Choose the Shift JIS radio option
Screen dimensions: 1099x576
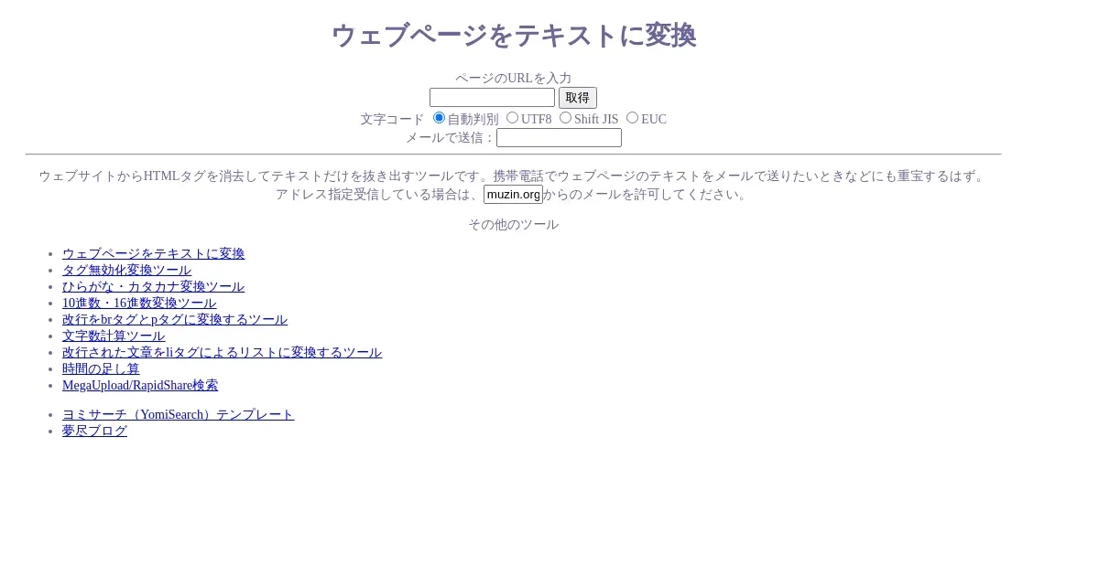click(566, 118)
